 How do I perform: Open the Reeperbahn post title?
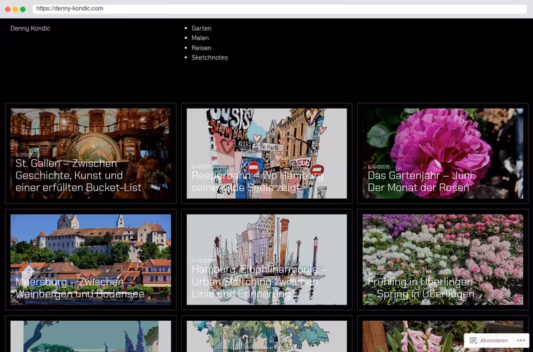(x=257, y=181)
